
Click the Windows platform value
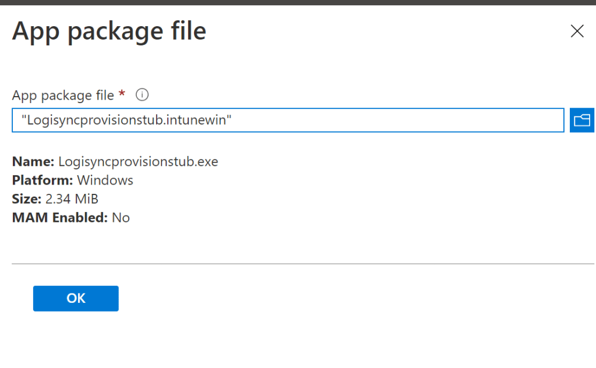105,180
